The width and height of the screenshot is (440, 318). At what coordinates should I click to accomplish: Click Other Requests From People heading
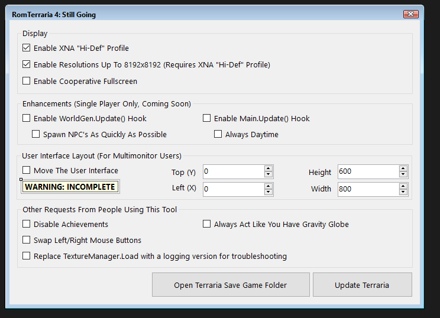coord(99,209)
